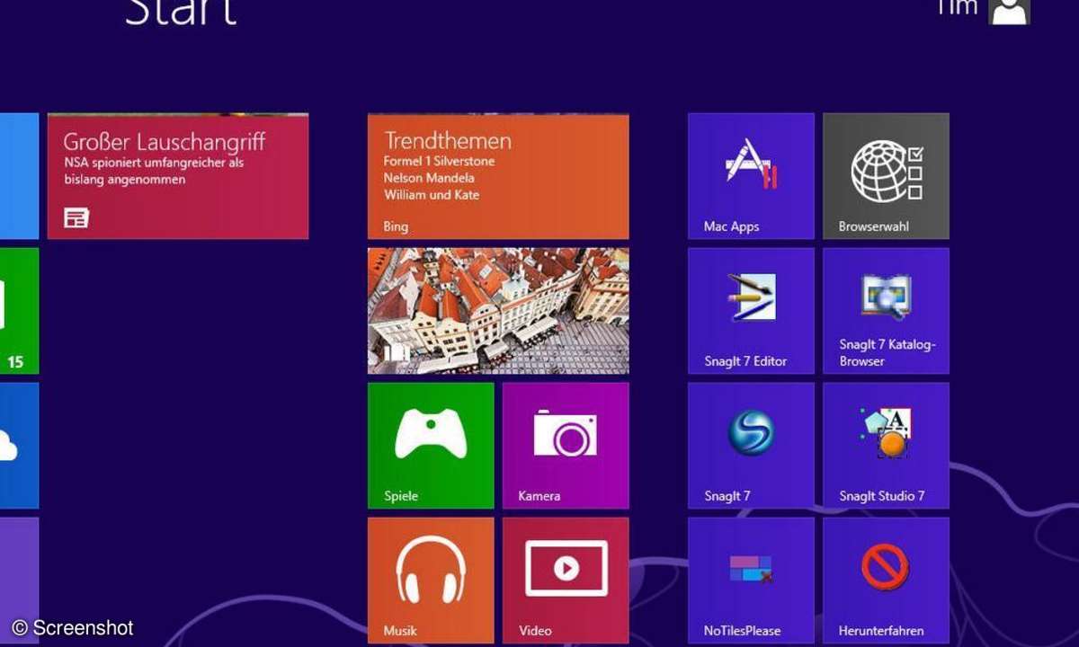Open SnagIt Studio 7 tile
This screenshot has width=1079, height=647.
(886, 446)
